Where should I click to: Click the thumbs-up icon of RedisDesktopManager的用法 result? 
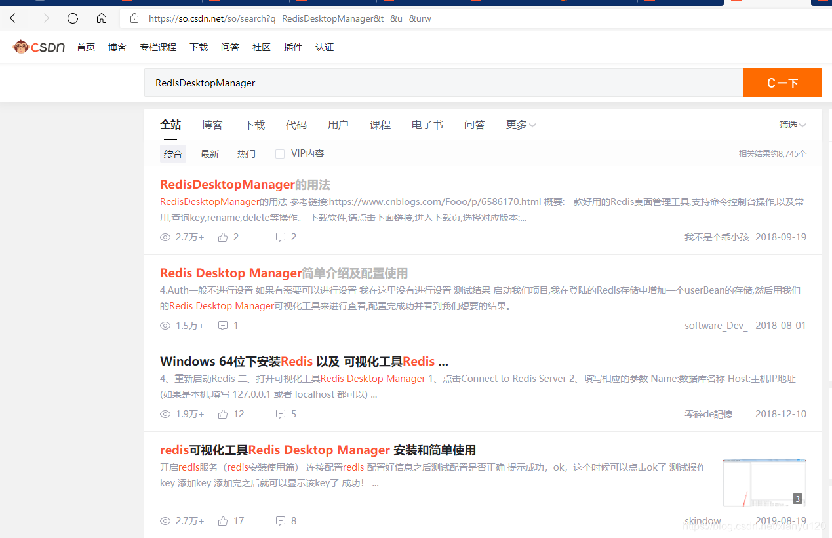click(223, 237)
